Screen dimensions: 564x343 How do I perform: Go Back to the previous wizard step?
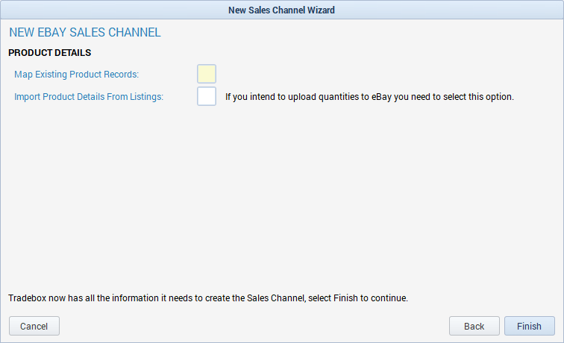point(474,326)
